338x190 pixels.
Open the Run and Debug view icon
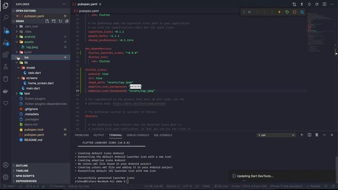6,42
